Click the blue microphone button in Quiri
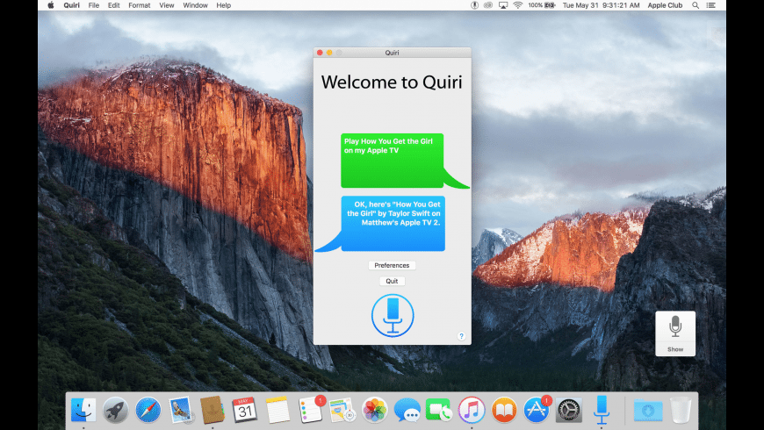This screenshot has width=764, height=430. click(x=393, y=316)
